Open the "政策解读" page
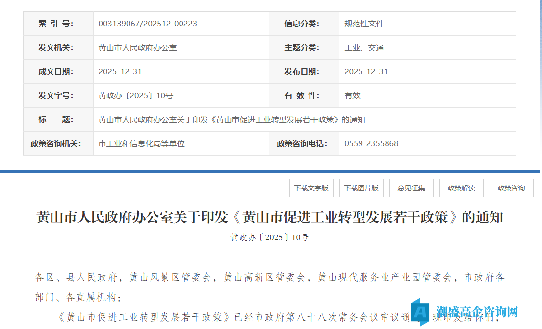The image size is (542, 329). click(x=461, y=188)
